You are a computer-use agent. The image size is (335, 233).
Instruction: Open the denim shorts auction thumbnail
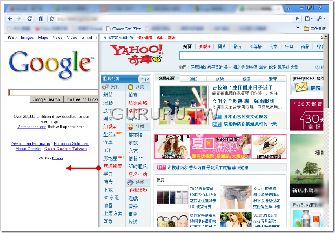(x=236, y=197)
